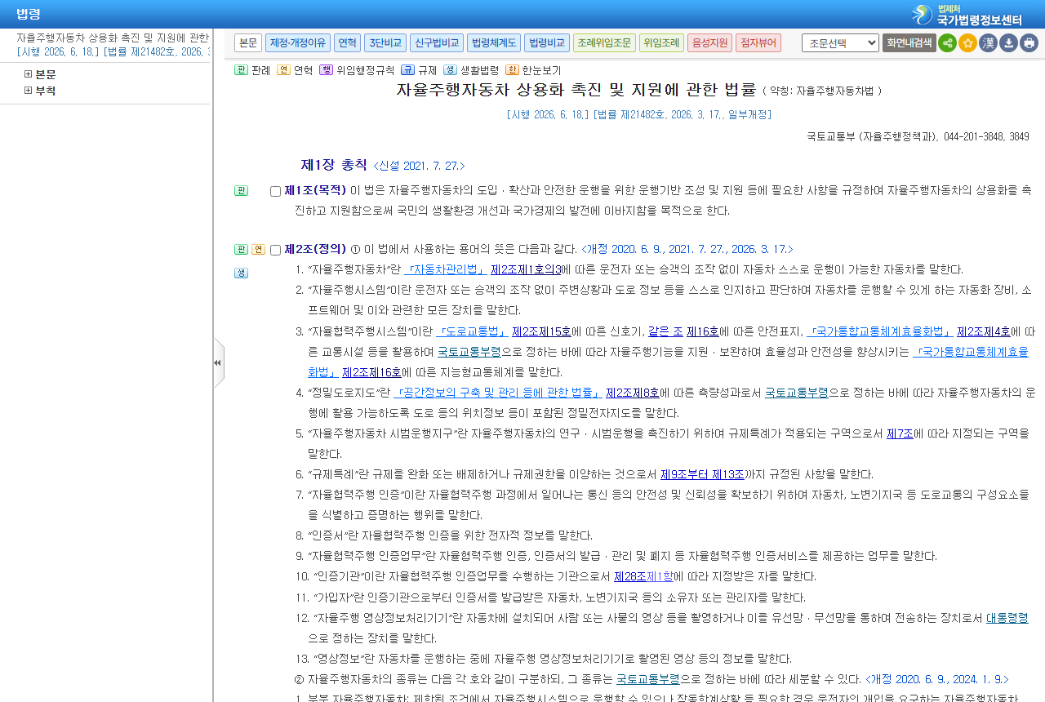
Task: Open the 제2조제1호의3 link
Action: pyautogui.click(x=526, y=269)
